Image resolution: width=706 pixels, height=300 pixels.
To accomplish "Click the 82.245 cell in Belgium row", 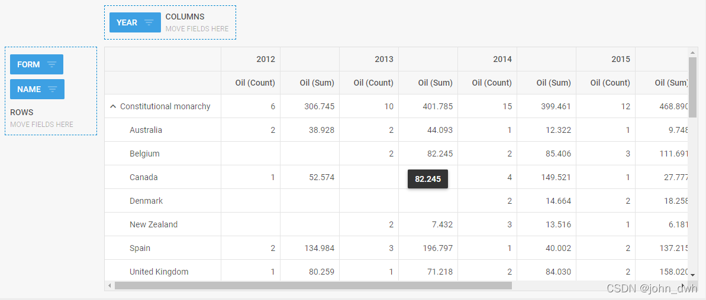I will (428, 154).
